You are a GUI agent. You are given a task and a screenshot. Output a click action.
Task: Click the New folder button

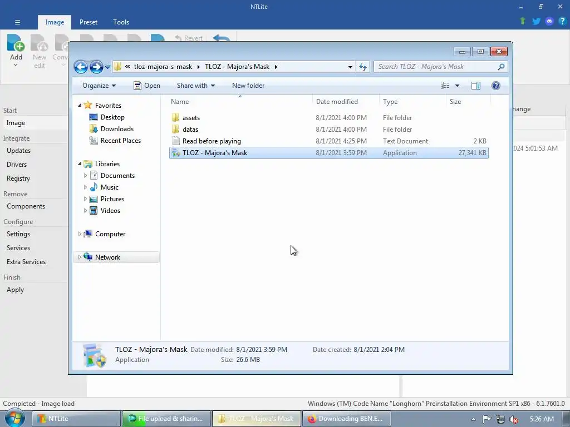248,86
